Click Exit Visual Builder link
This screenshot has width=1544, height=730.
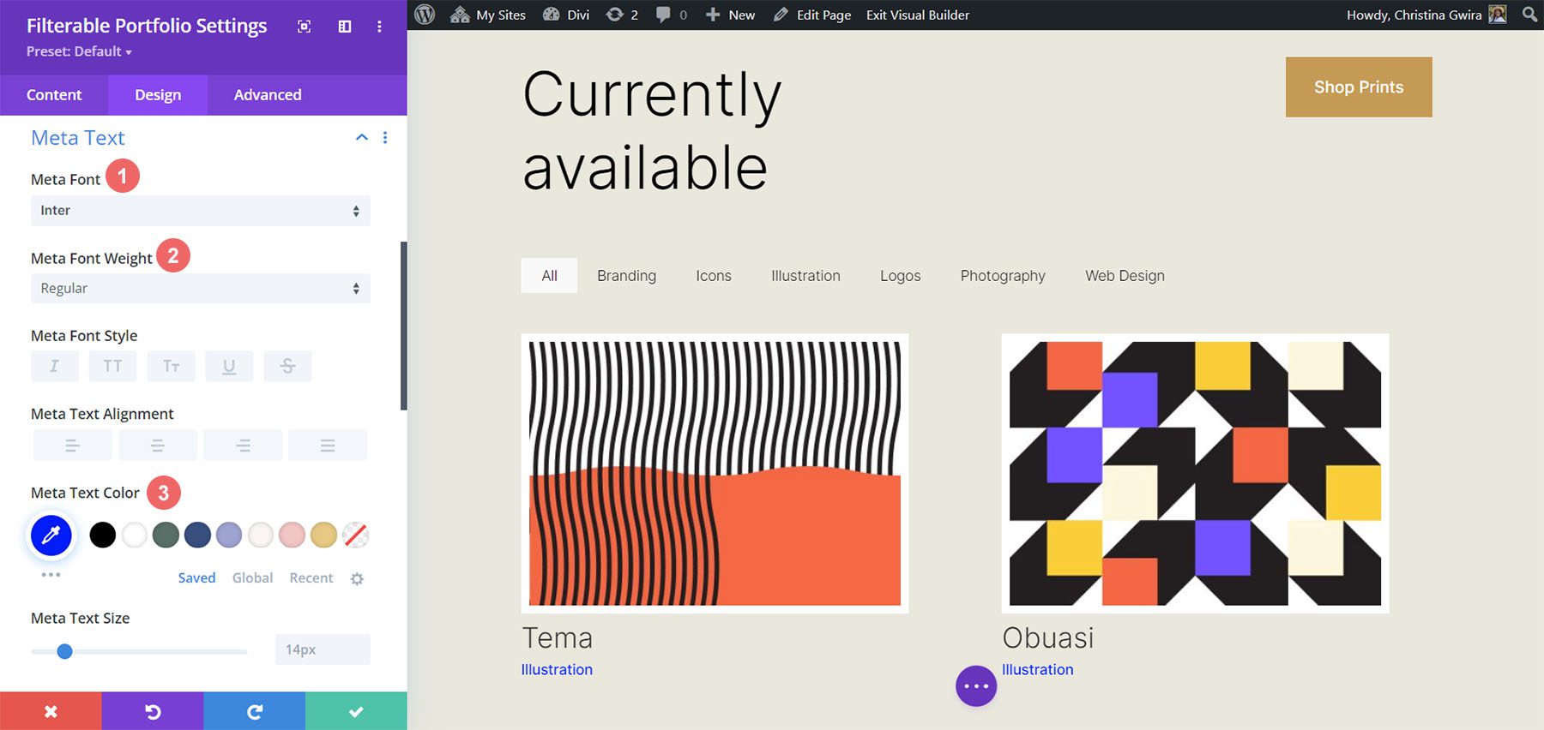click(917, 15)
